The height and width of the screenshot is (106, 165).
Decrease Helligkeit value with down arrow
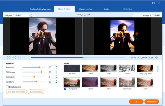[56, 78]
